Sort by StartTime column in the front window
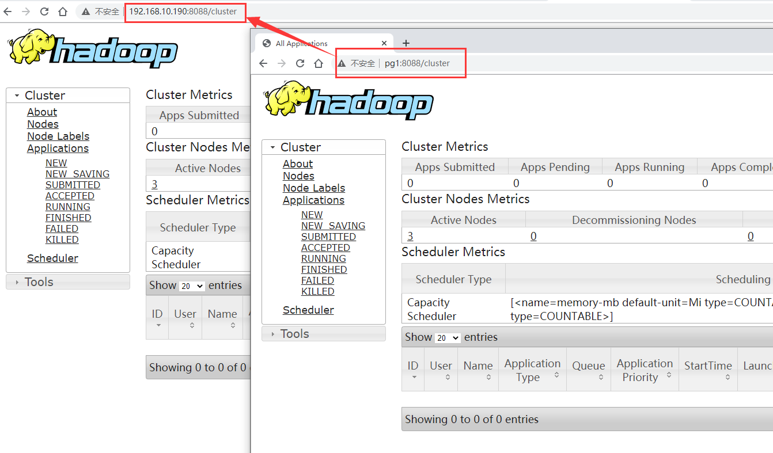This screenshot has height=453, width=773. [708, 370]
